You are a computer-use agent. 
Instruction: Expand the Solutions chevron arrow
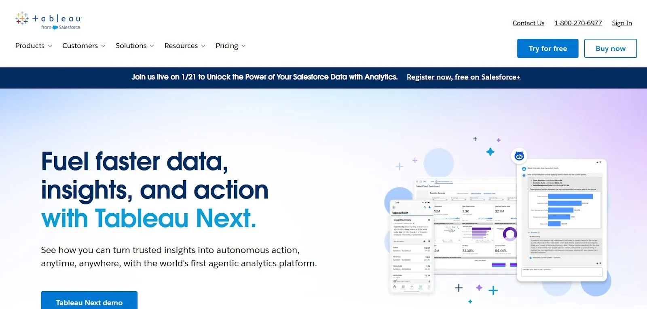pos(152,46)
